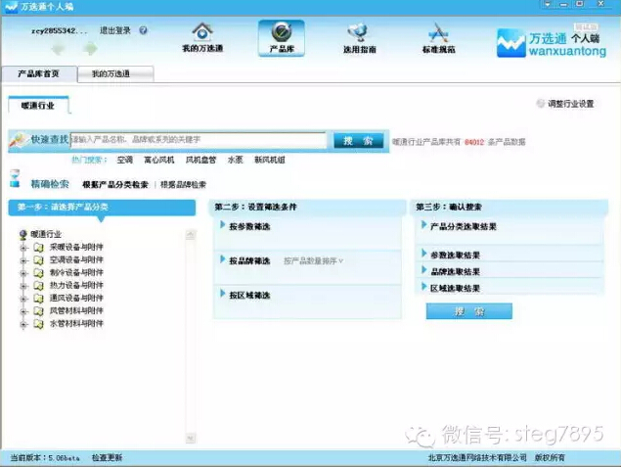The height and width of the screenshot is (467, 621).
Task: Switch to the 产品库首页 tab
Action: (39, 73)
